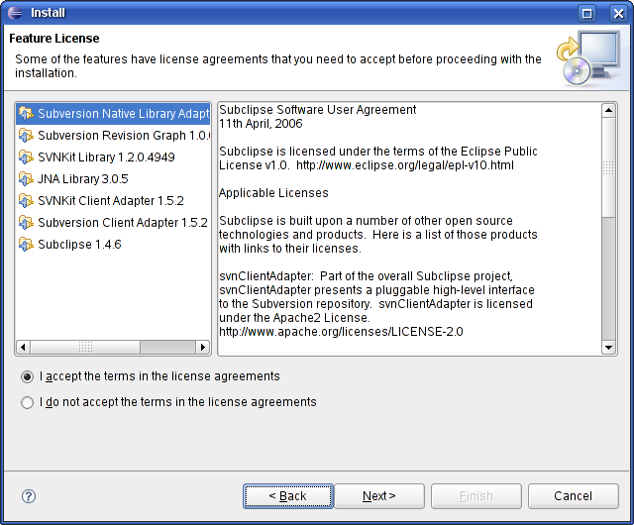Click the Subversion Client Adapter 1.5.2 icon

(26, 223)
